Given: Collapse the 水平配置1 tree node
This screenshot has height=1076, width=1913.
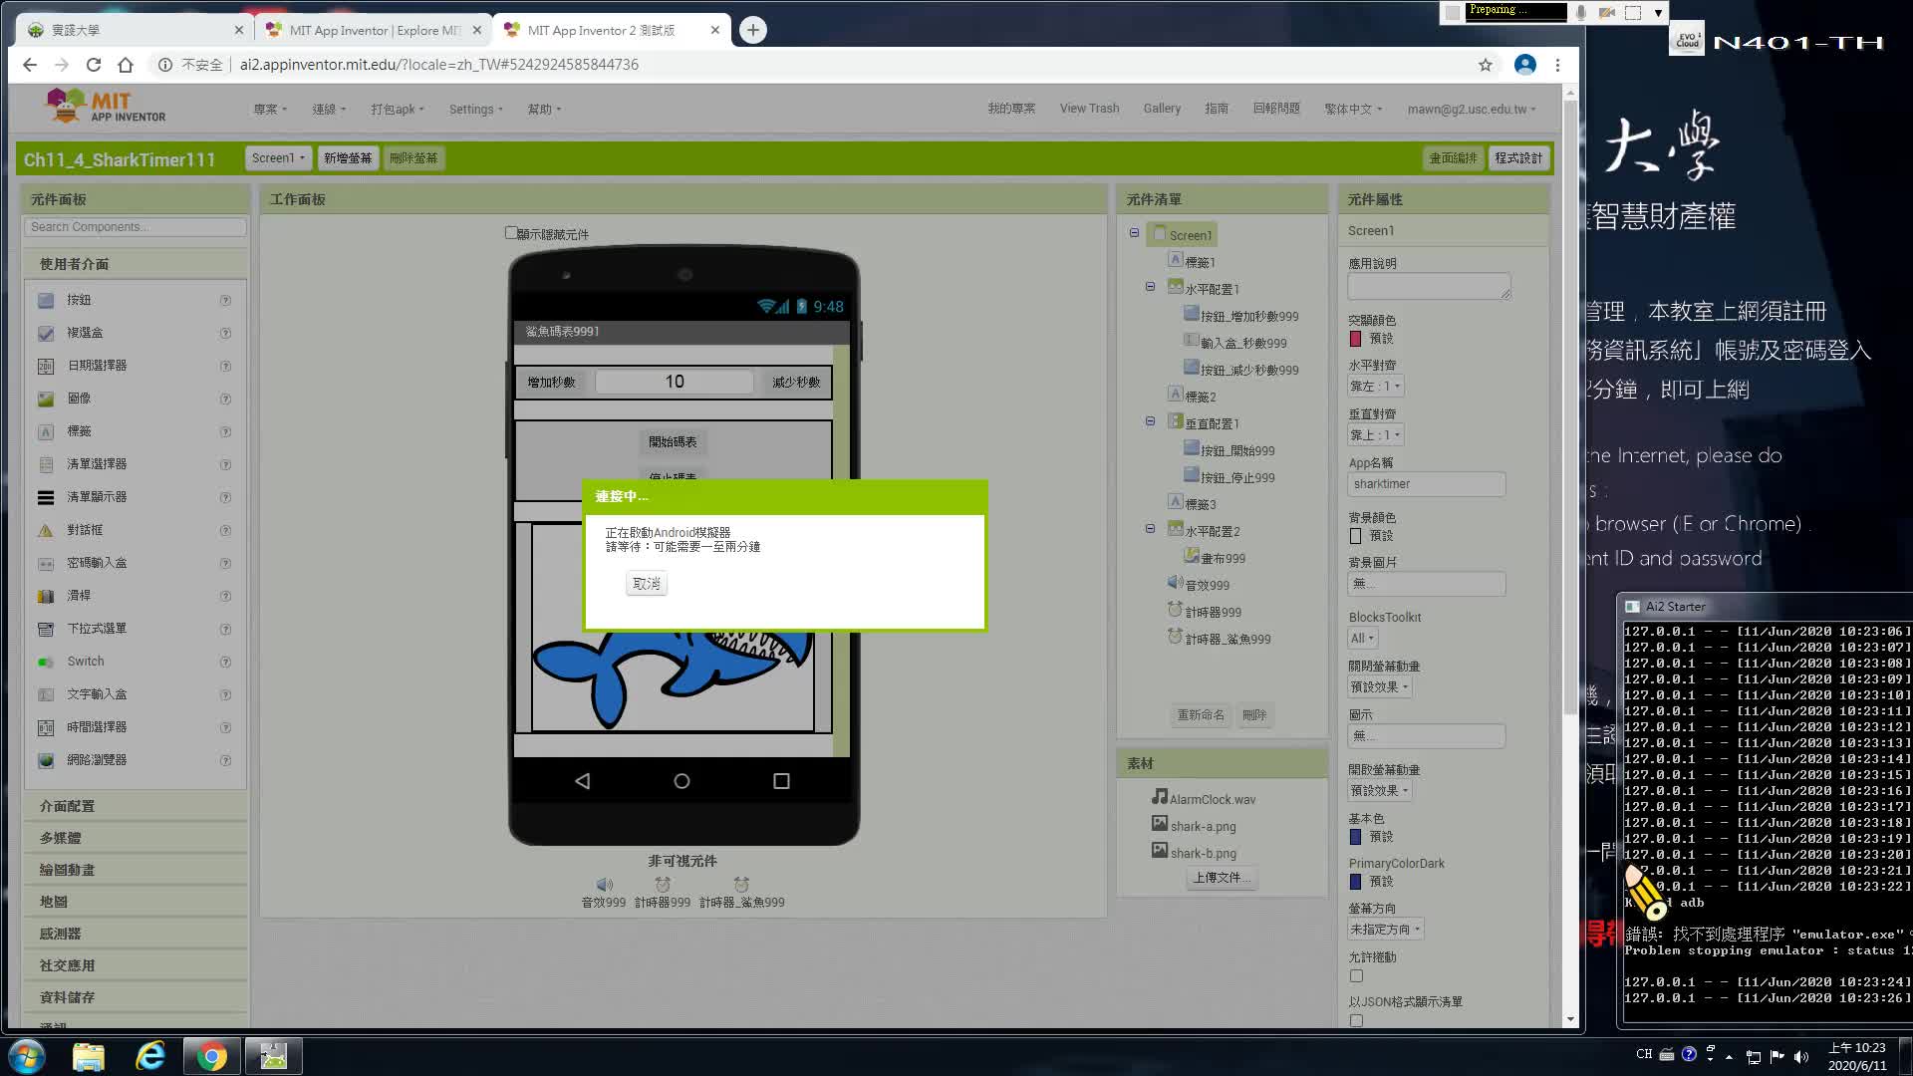Looking at the screenshot, I should click(1150, 287).
